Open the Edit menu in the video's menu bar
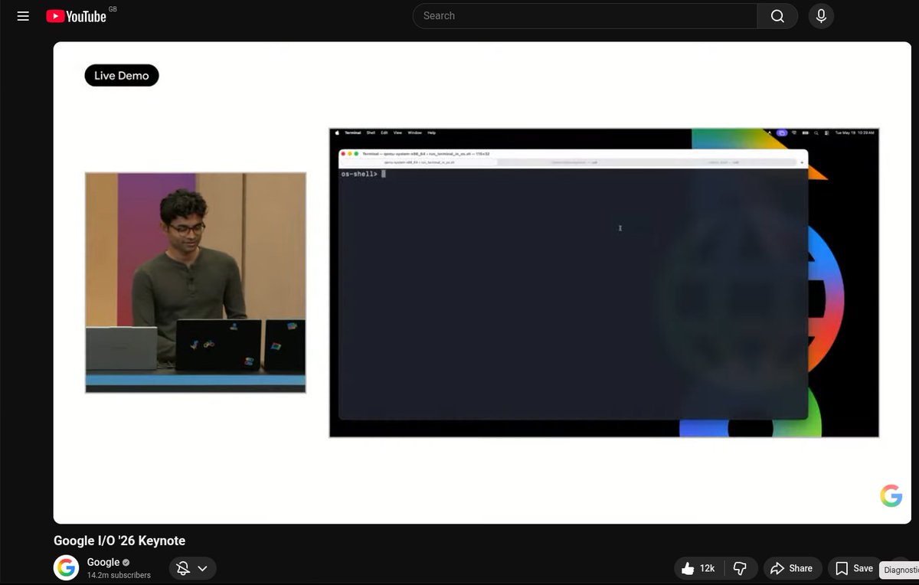The image size is (919, 585). [384, 132]
